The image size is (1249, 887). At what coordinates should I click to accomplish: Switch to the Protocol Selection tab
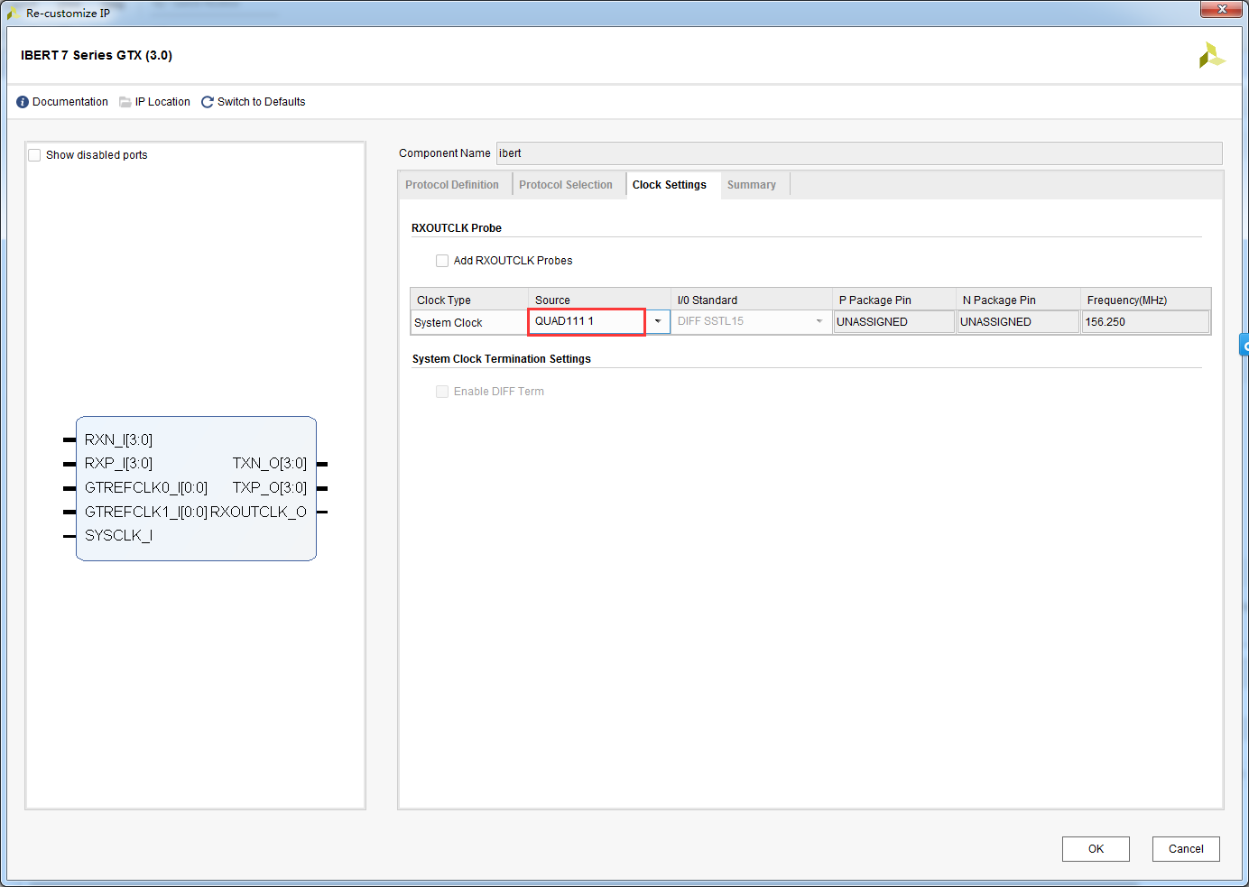(x=566, y=185)
